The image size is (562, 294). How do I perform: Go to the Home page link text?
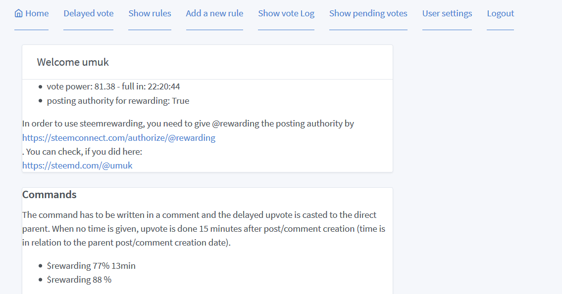click(37, 13)
